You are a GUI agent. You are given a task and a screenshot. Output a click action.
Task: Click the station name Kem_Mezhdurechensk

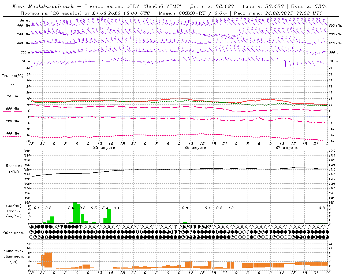pyautogui.click(x=43, y=6)
